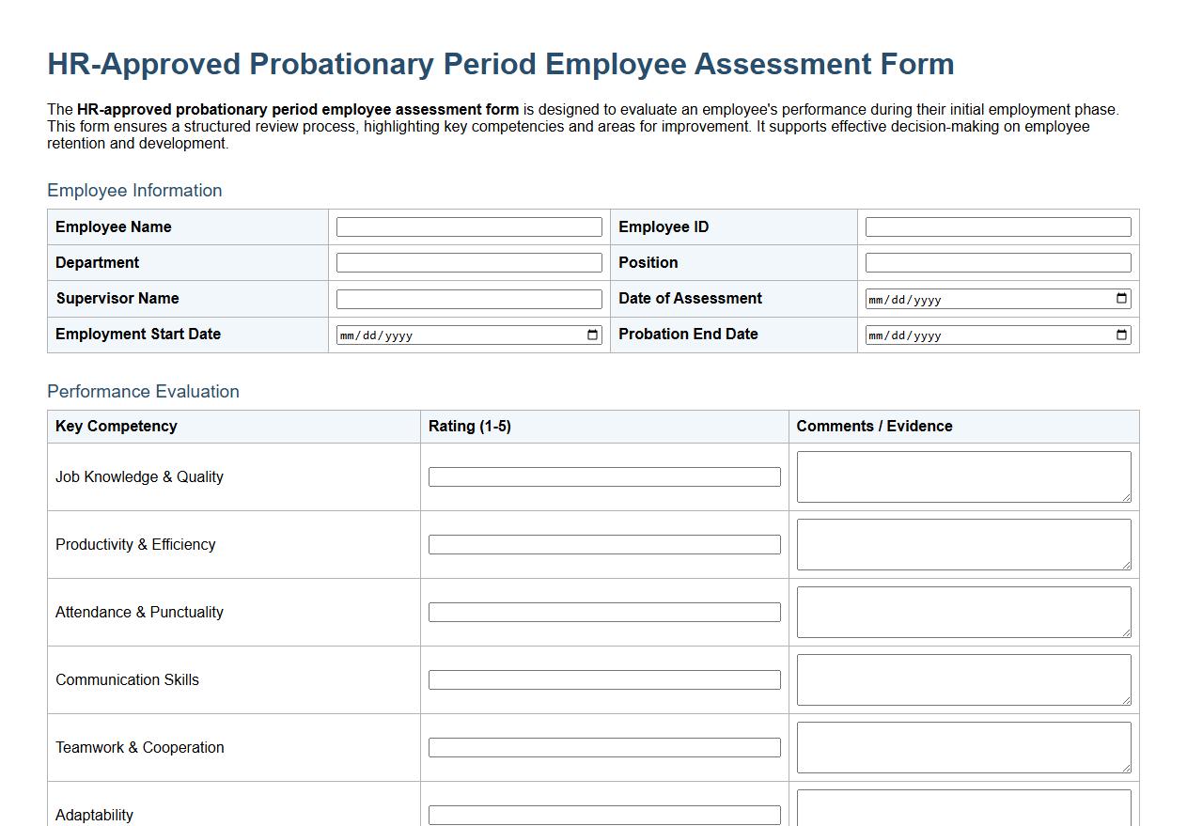Select the Attendance & Punctuality comments area
The image size is (1187, 826).
[x=963, y=612]
